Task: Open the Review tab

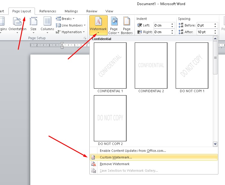Action: 92,11
